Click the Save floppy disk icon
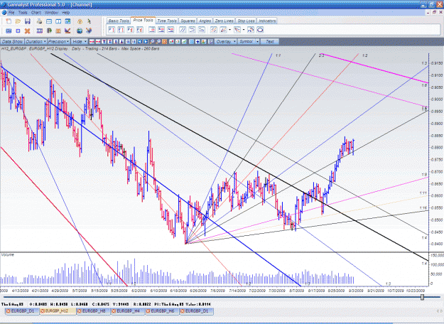Screen dimensions: 444x324 click(x=28, y=21)
